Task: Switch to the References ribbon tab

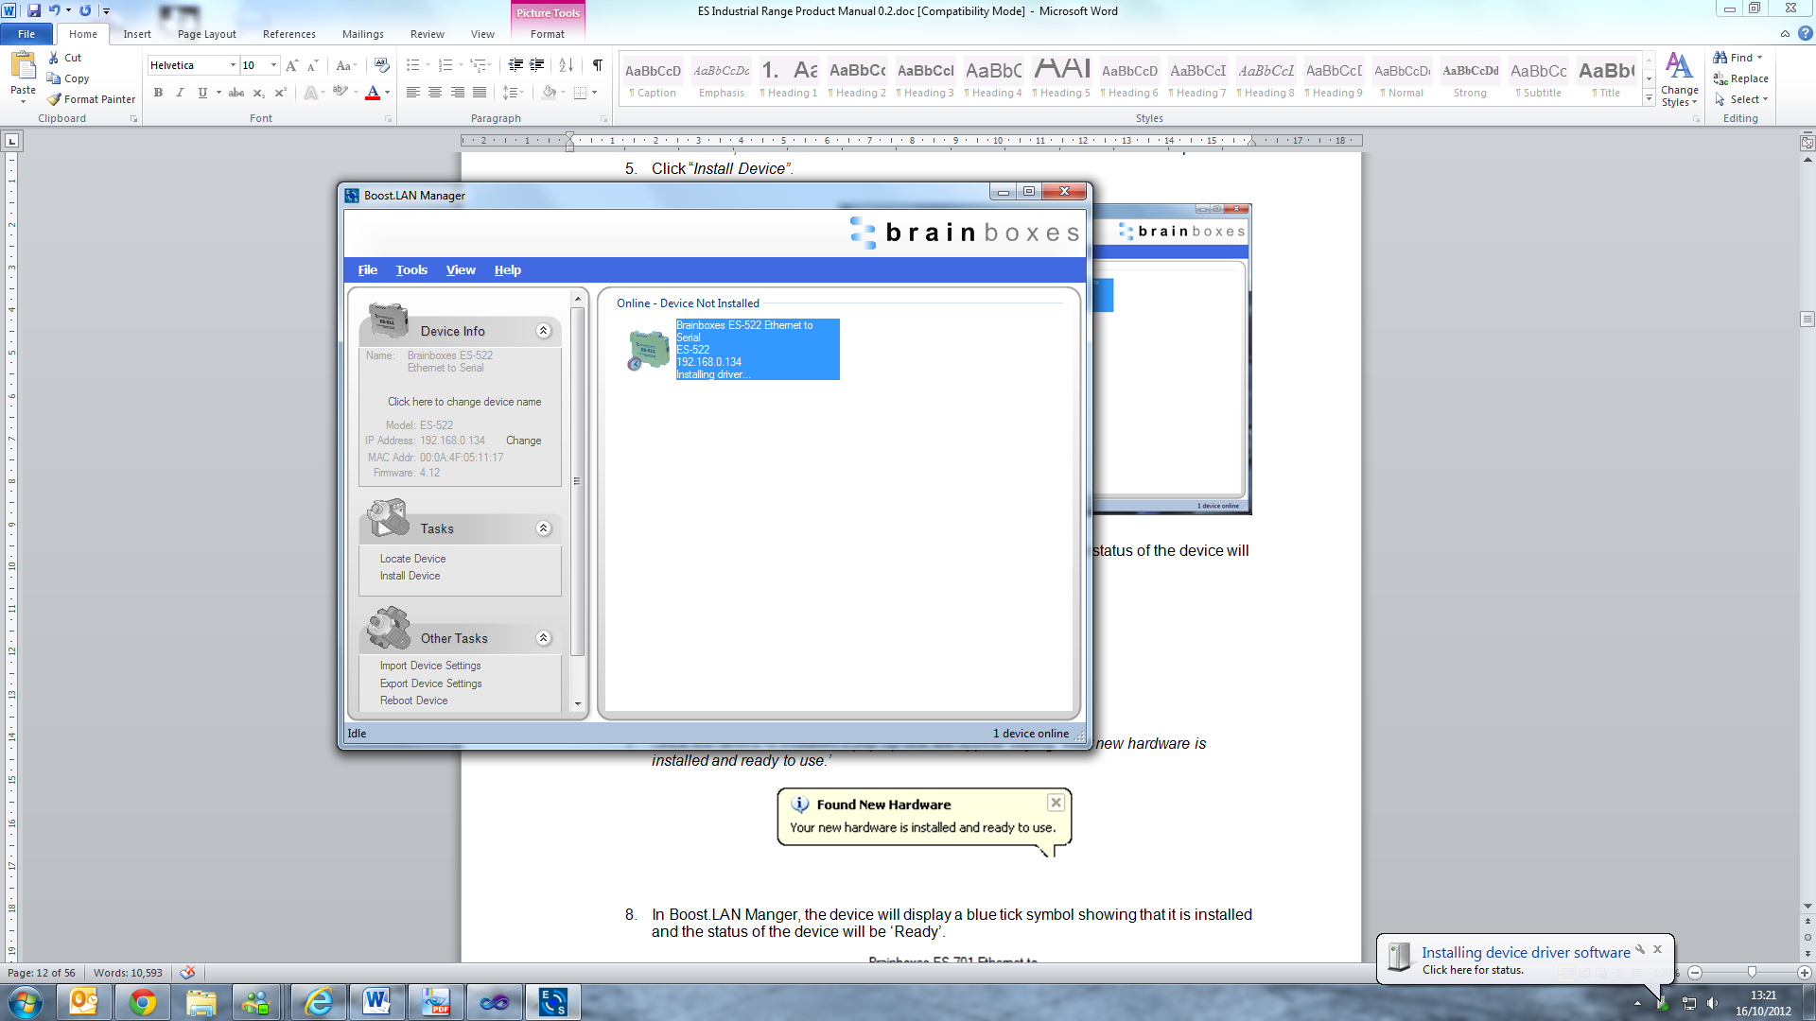Action: coord(288,33)
